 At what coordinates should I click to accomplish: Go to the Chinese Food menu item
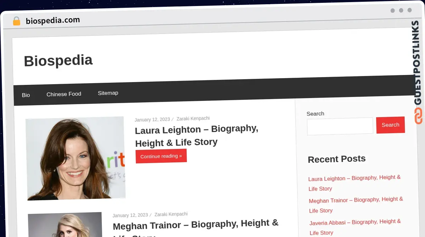tap(64, 94)
